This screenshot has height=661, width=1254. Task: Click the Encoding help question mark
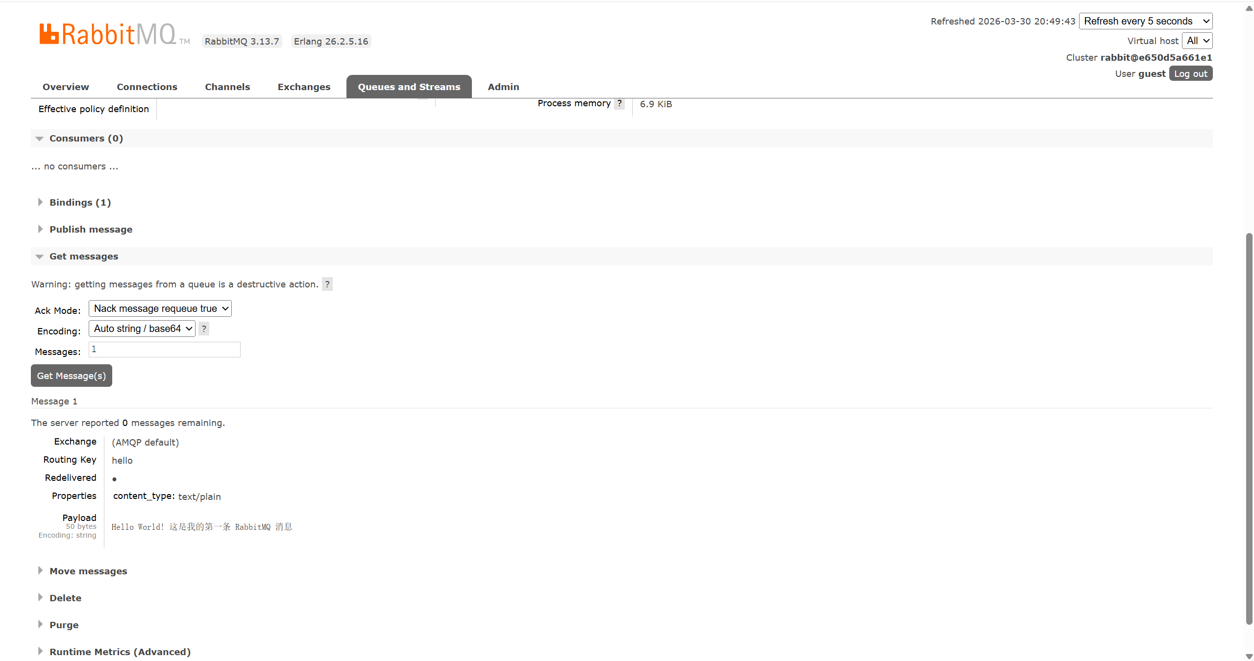[x=204, y=329]
